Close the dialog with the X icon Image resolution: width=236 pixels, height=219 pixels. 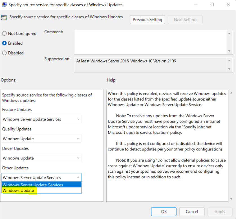point(228,5)
